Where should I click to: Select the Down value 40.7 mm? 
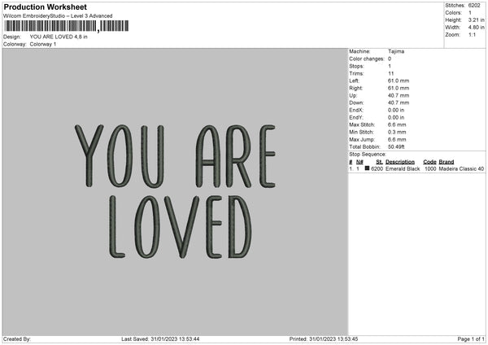pyautogui.click(x=399, y=103)
